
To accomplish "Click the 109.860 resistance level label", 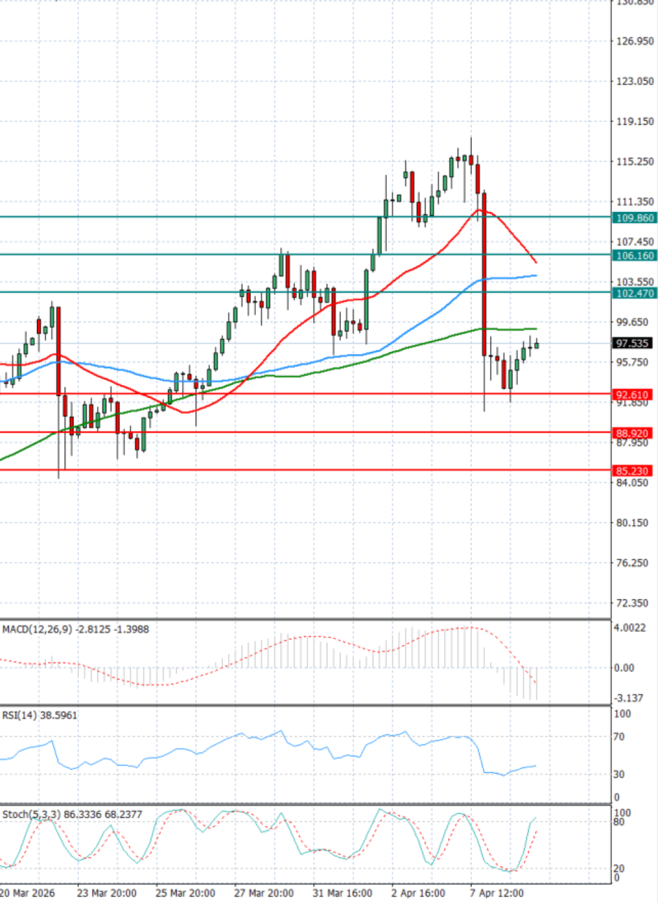I will click(x=634, y=218).
